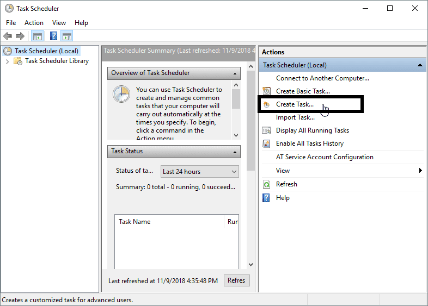This screenshot has height=306, width=428.
Task: Toggle the Show/Hide Console Tree button
Action: point(37,36)
